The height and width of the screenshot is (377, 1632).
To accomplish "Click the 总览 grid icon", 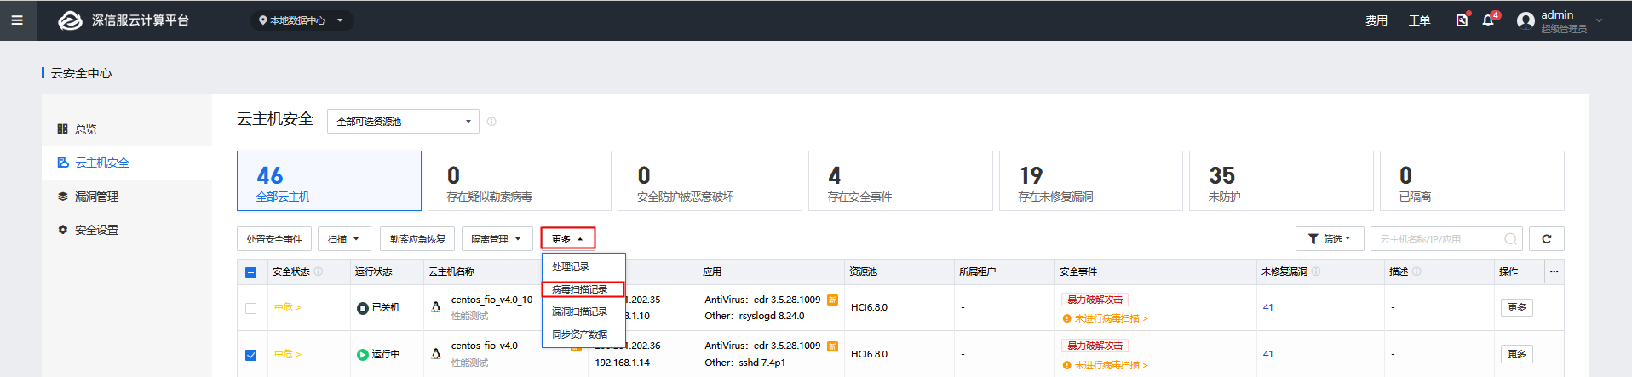I will (62, 129).
